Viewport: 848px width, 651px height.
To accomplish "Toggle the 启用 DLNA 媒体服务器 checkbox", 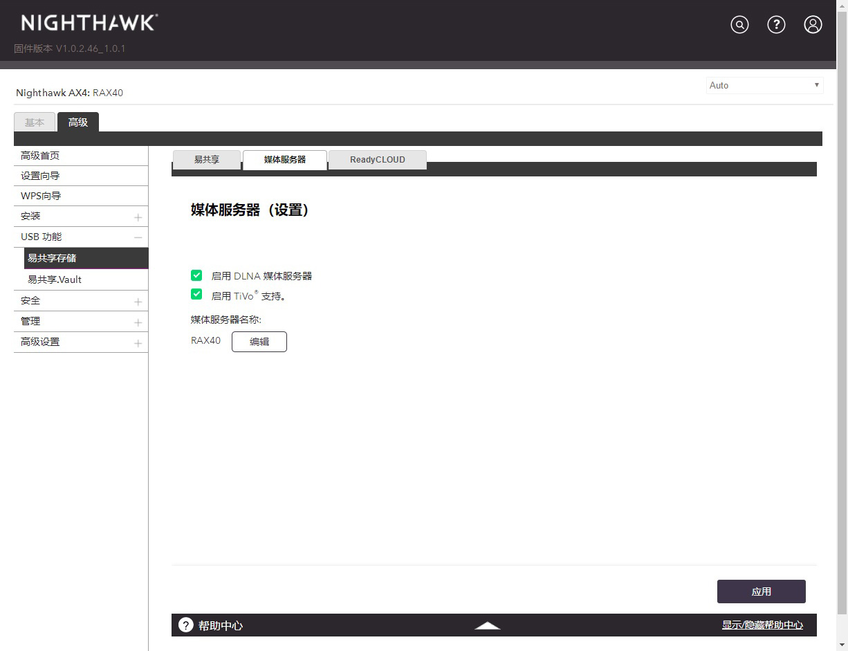I will pos(196,275).
